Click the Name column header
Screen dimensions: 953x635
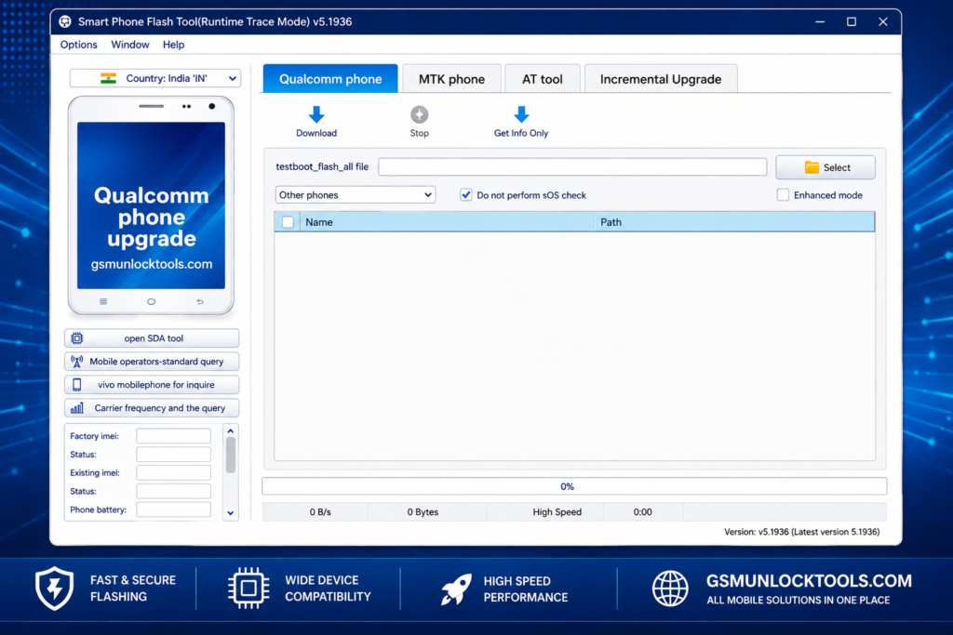[x=447, y=222]
